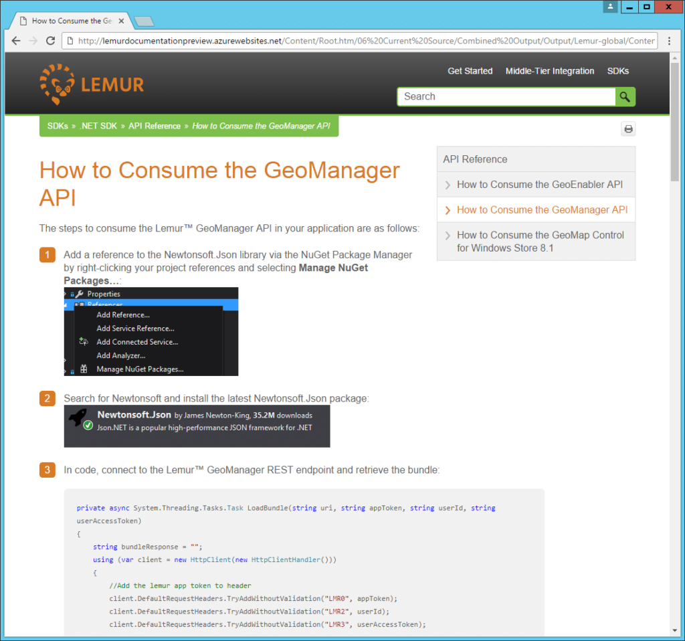Click the grayed forward navigation arrow
Image resolution: width=685 pixels, height=641 pixels.
[33, 41]
